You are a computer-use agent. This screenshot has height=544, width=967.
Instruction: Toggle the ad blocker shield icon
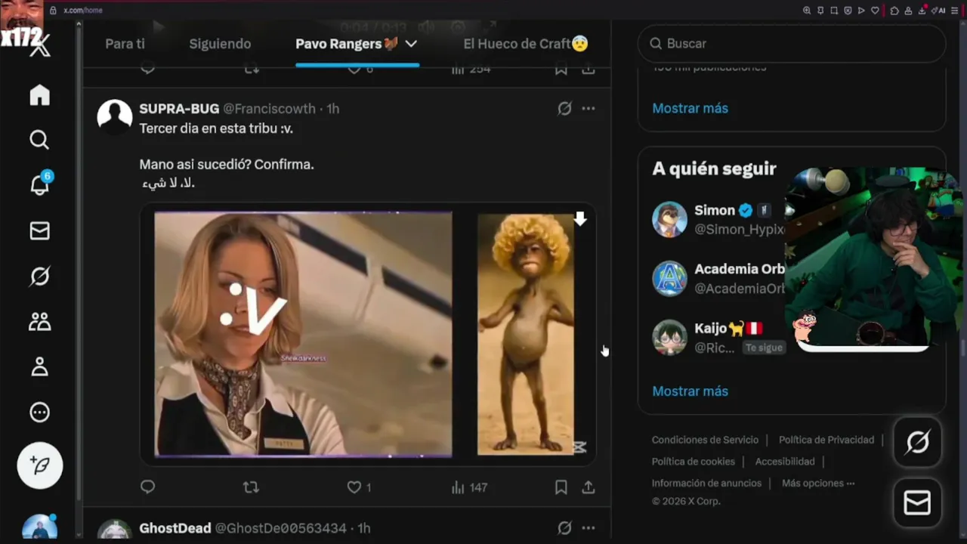click(848, 11)
